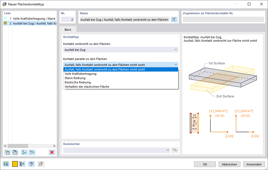The image size is (268, 170).
Task: Close the dialog with the X button
Action: [261, 4]
